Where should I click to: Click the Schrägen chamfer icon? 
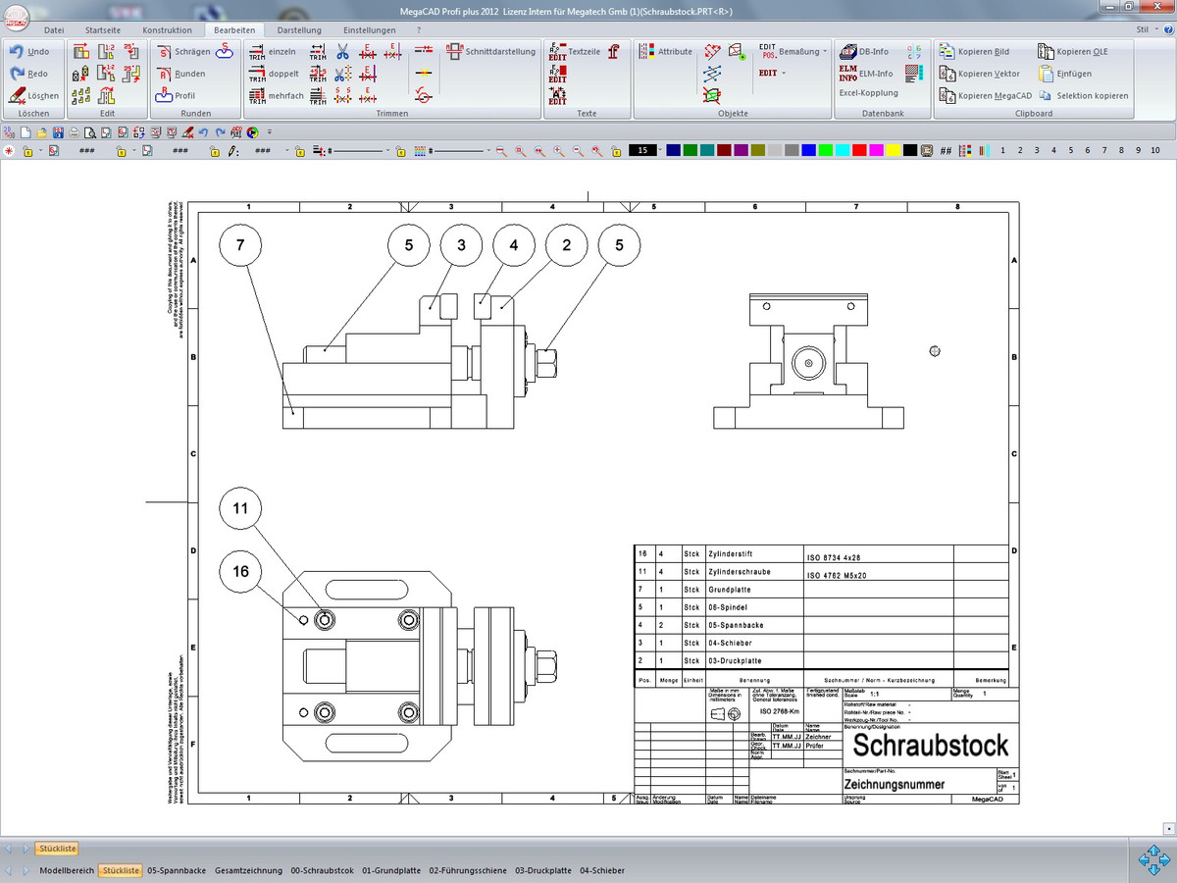tap(164, 51)
